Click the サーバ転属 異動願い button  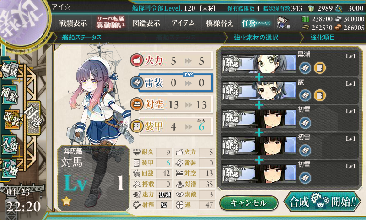pos(110,22)
